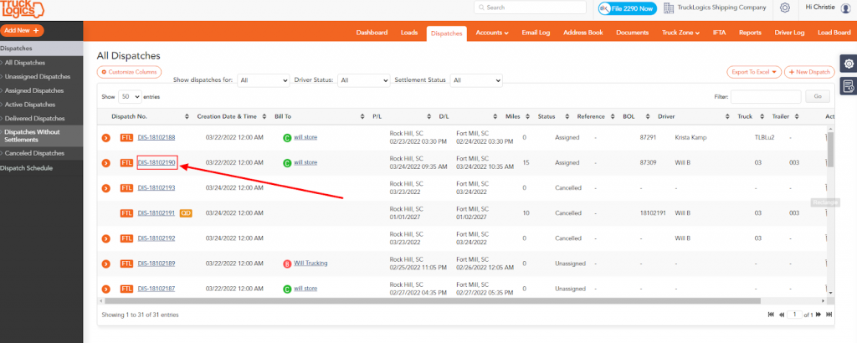Viewport: 857px width, 343px height.
Task: Open the floating settings gear side button
Action: coord(849,64)
